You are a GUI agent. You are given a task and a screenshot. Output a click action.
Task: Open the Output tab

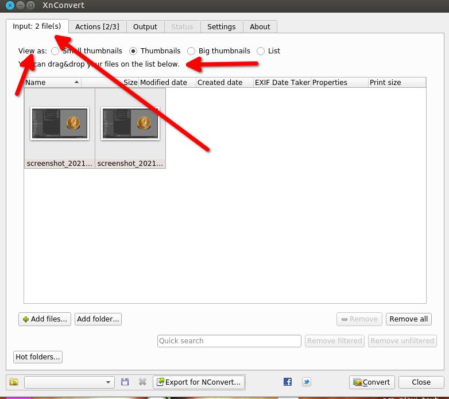[x=145, y=26]
